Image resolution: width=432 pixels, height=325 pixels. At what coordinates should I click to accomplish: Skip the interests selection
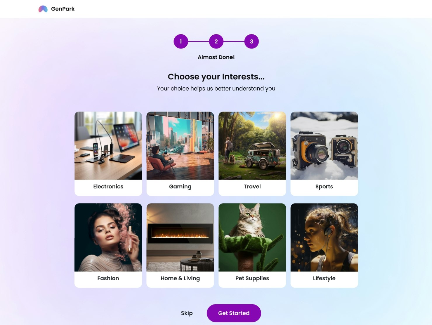point(187,313)
